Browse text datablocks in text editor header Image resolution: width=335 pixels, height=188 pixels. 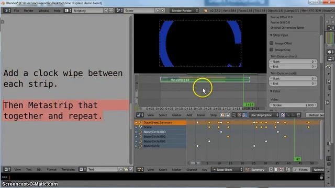click(x=82, y=169)
